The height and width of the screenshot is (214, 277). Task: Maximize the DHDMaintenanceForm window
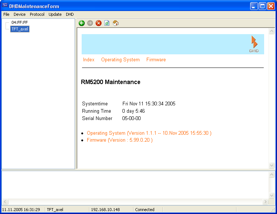(262, 6)
